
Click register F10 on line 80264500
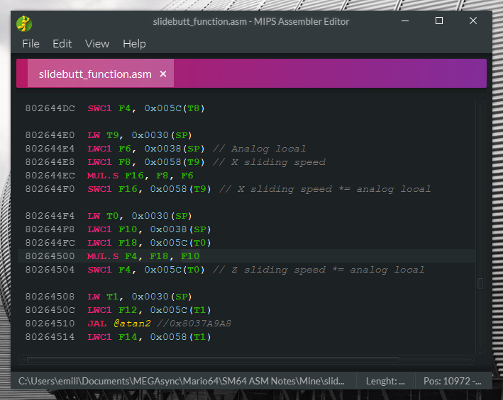pos(190,256)
